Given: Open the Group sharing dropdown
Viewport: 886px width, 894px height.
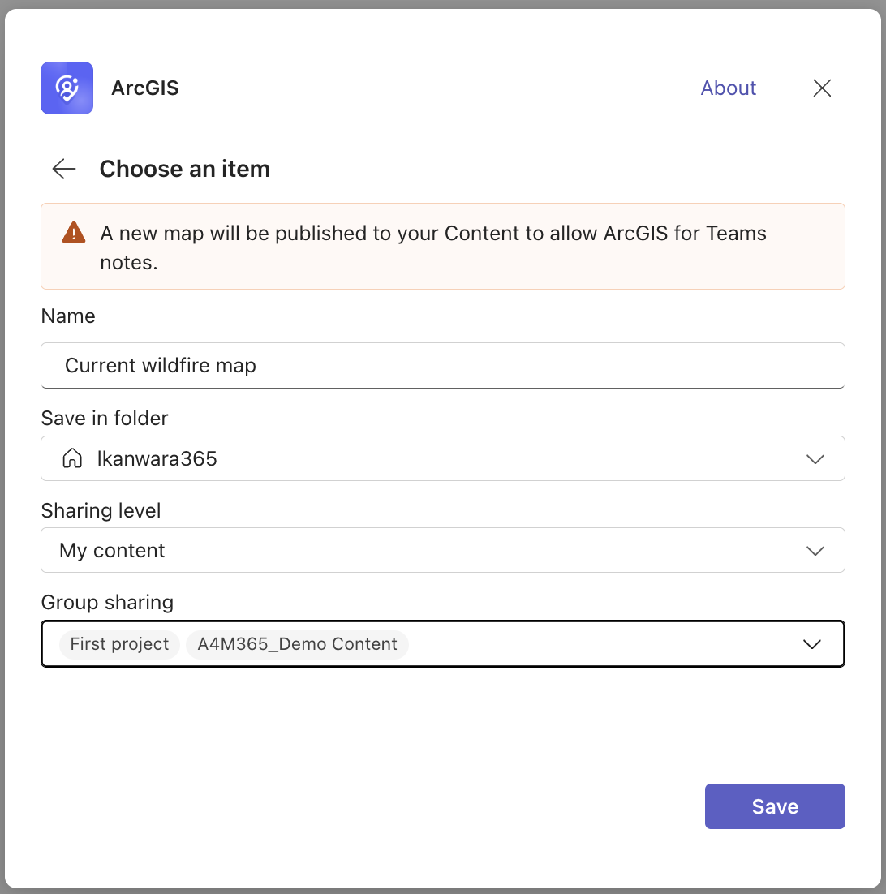Looking at the screenshot, I should pos(811,644).
